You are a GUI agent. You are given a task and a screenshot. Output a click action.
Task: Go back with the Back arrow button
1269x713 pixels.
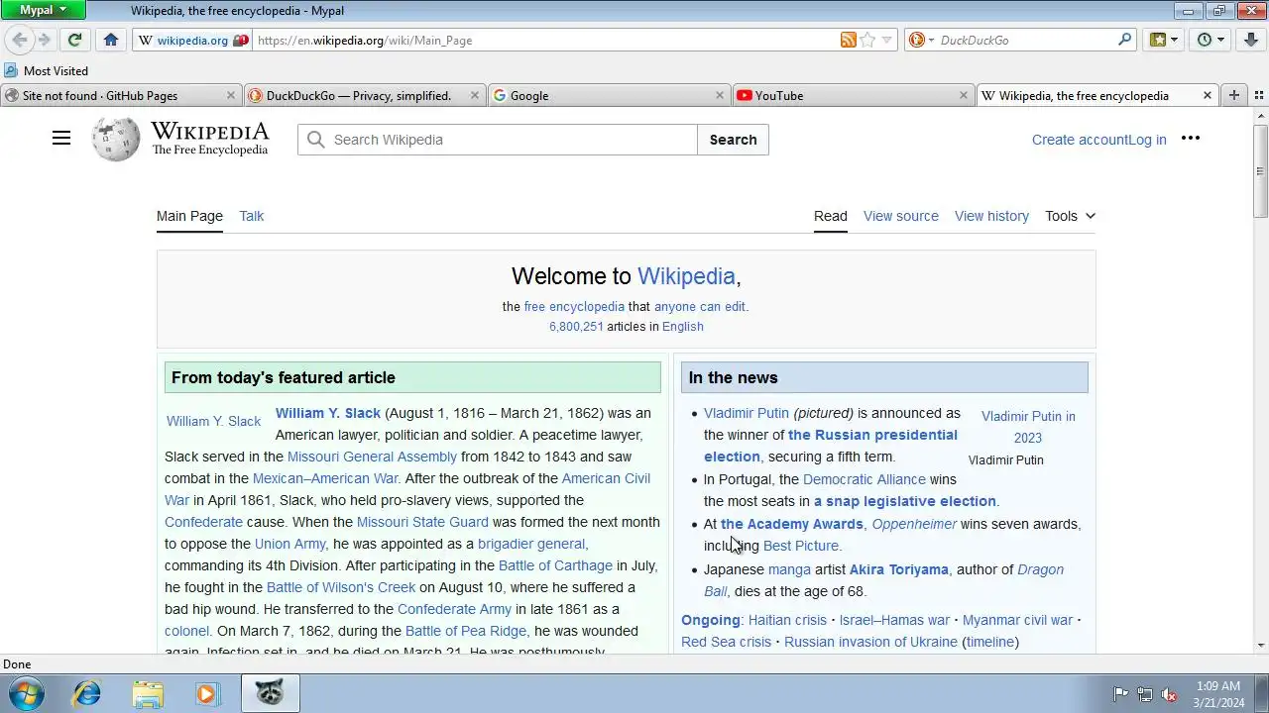click(19, 40)
